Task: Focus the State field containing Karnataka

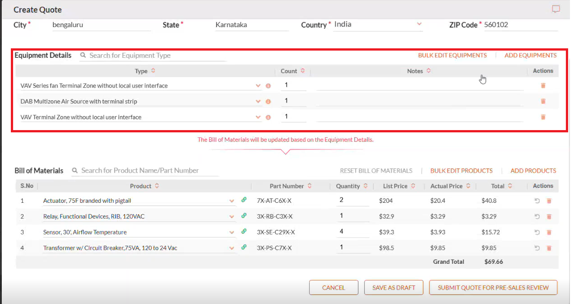Action: click(x=251, y=25)
